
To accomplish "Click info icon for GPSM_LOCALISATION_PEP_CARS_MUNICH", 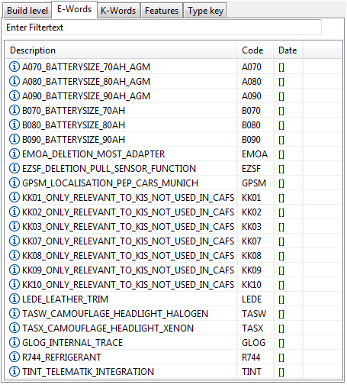I will 14,183.
